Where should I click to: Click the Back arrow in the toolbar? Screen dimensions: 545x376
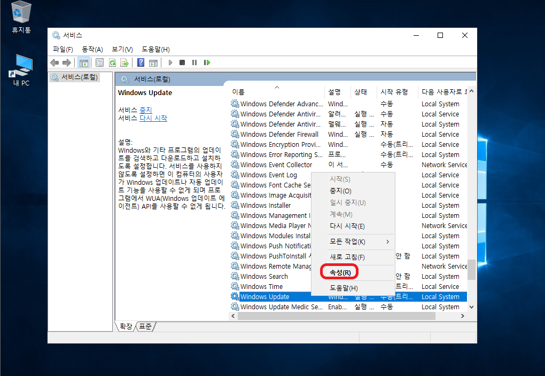point(54,63)
